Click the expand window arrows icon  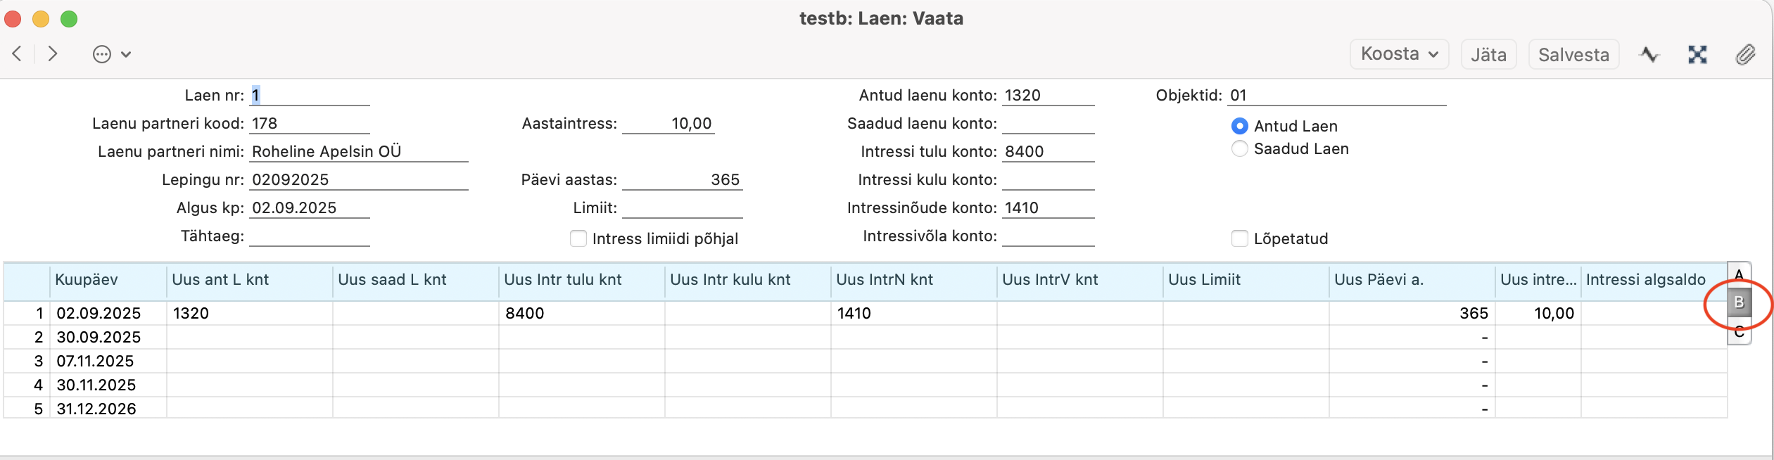[1697, 54]
